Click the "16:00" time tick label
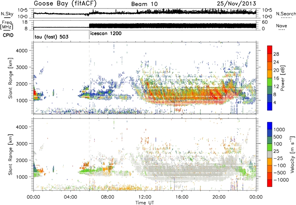 pos(182,197)
